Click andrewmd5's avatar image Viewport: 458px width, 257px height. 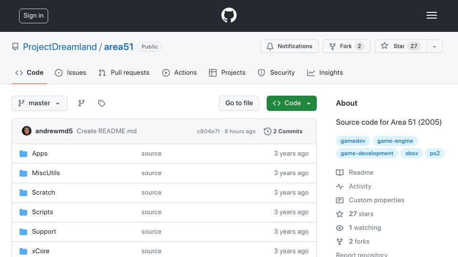tap(27, 131)
